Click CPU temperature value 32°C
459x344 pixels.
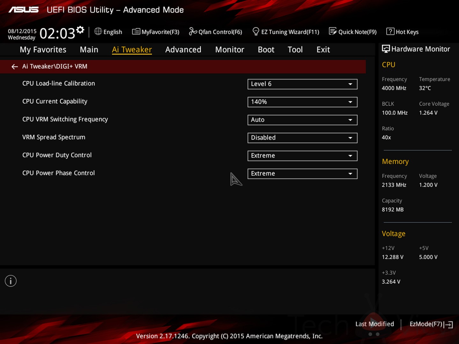click(x=425, y=88)
